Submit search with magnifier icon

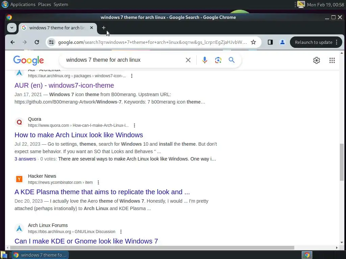pyautogui.click(x=231, y=60)
